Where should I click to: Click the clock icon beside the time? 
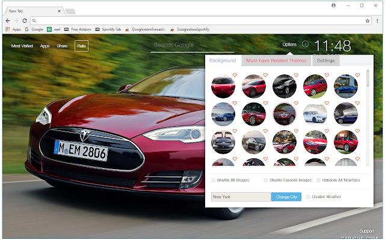tap(305, 44)
